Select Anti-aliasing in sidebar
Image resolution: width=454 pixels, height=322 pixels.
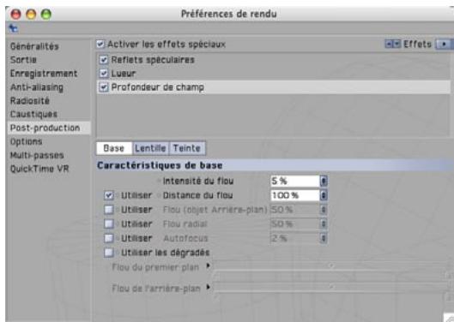pyautogui.click(x=37, y=87)
